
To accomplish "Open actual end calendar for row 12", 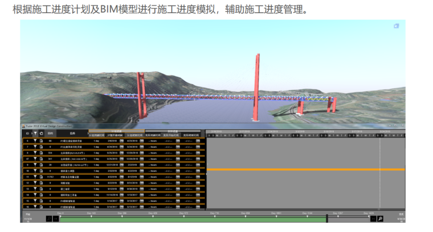I will 198,184.
